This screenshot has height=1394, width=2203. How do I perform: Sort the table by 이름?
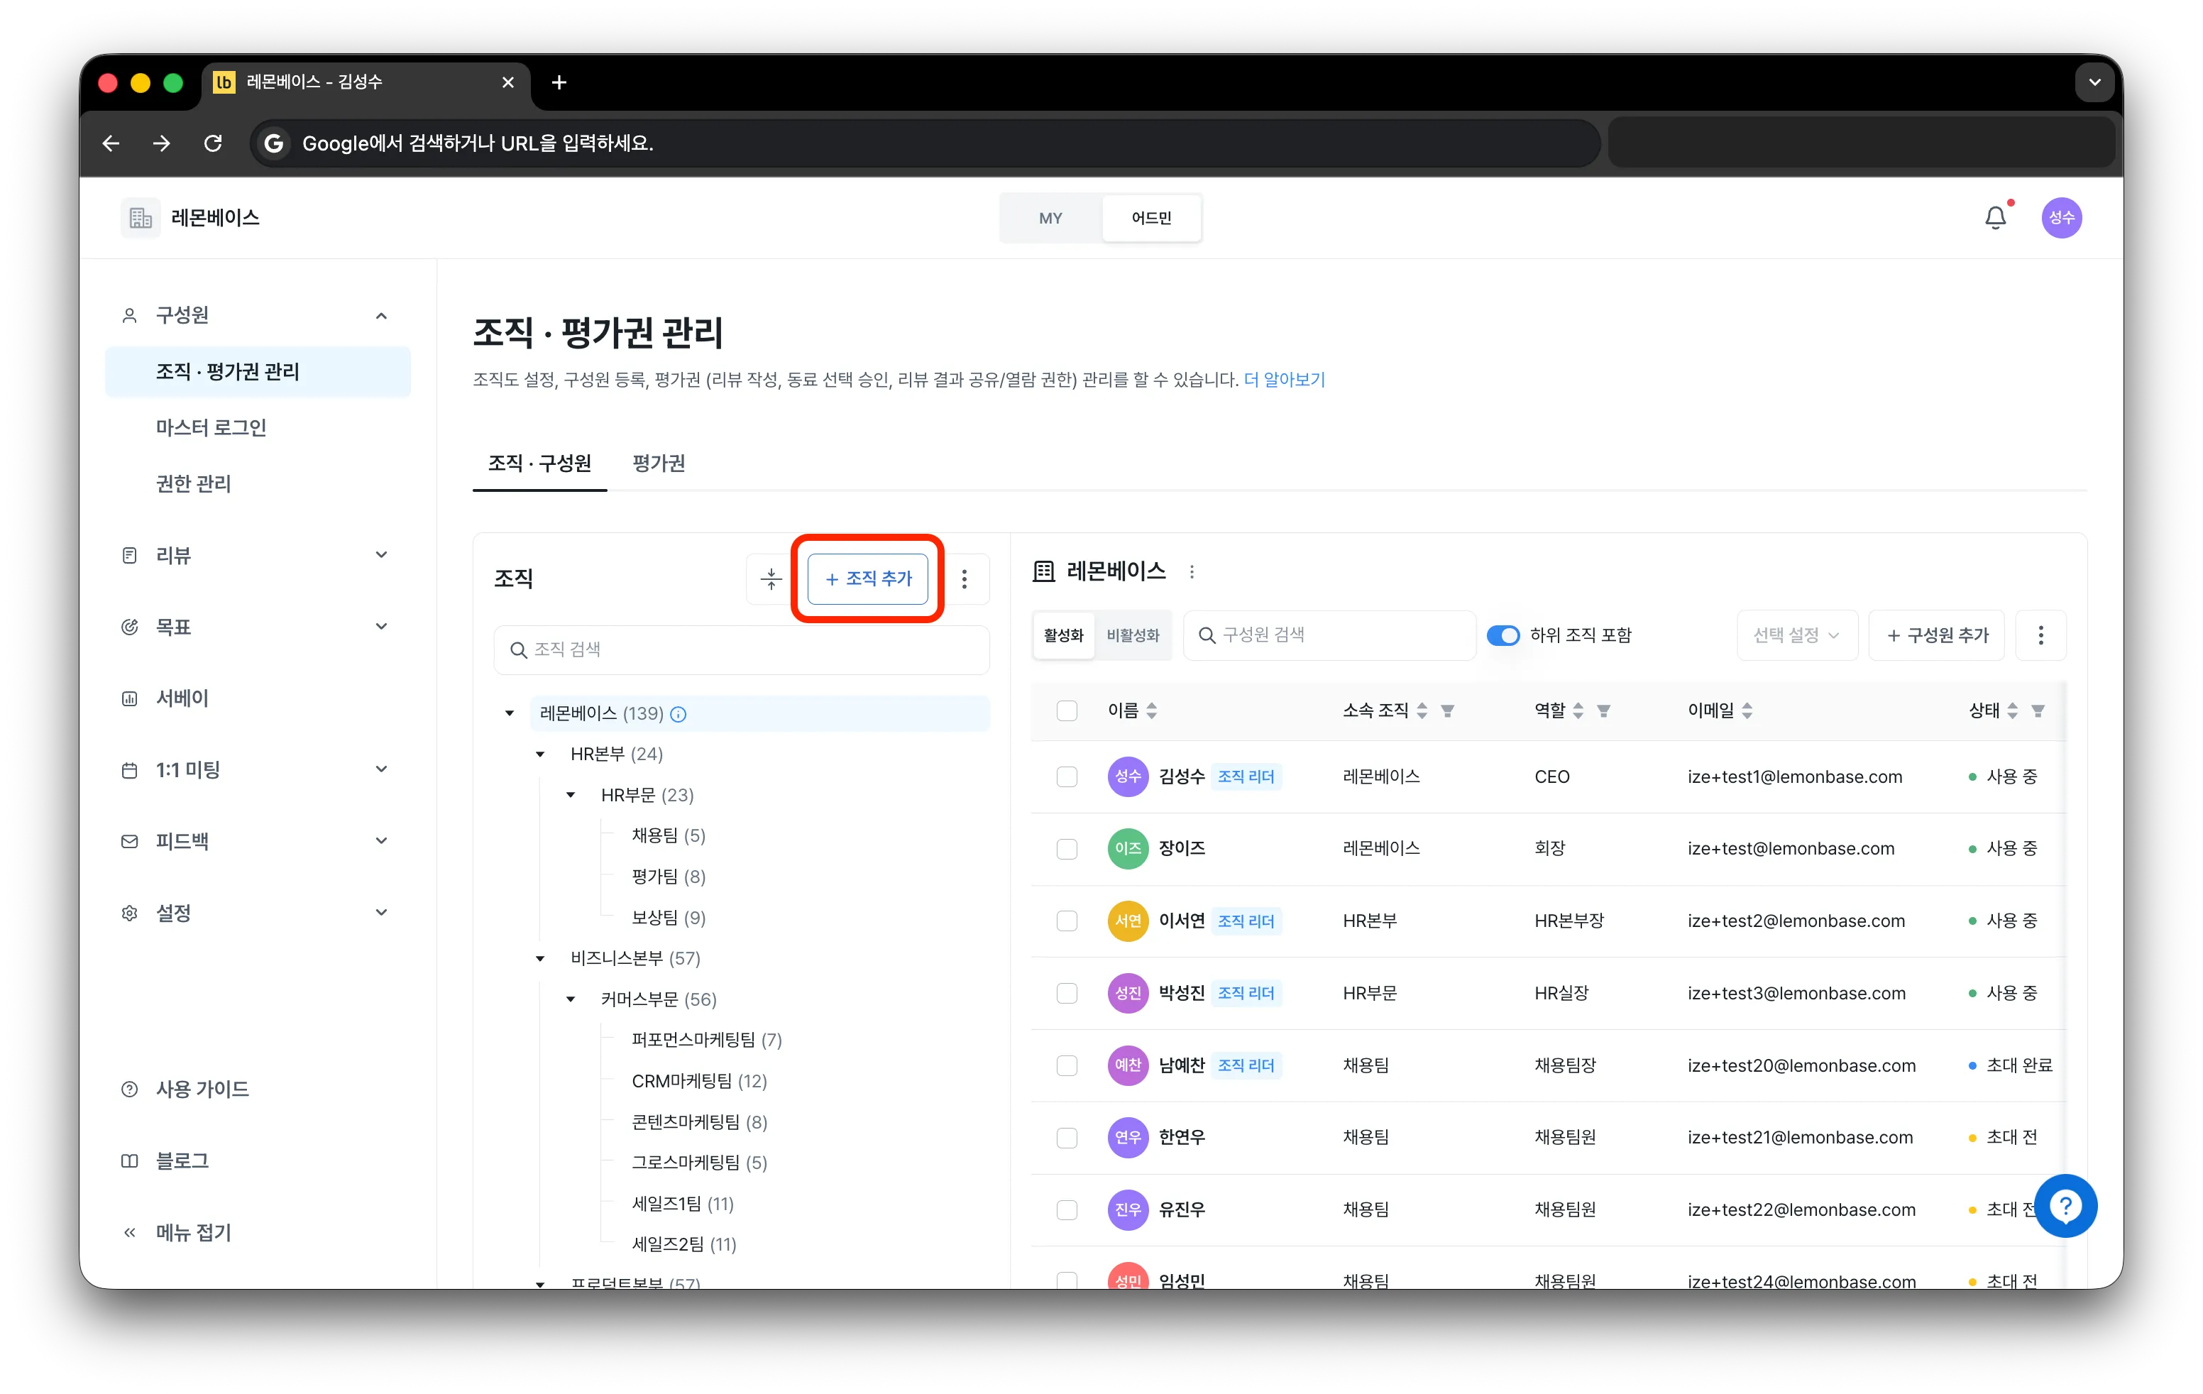1152,710
